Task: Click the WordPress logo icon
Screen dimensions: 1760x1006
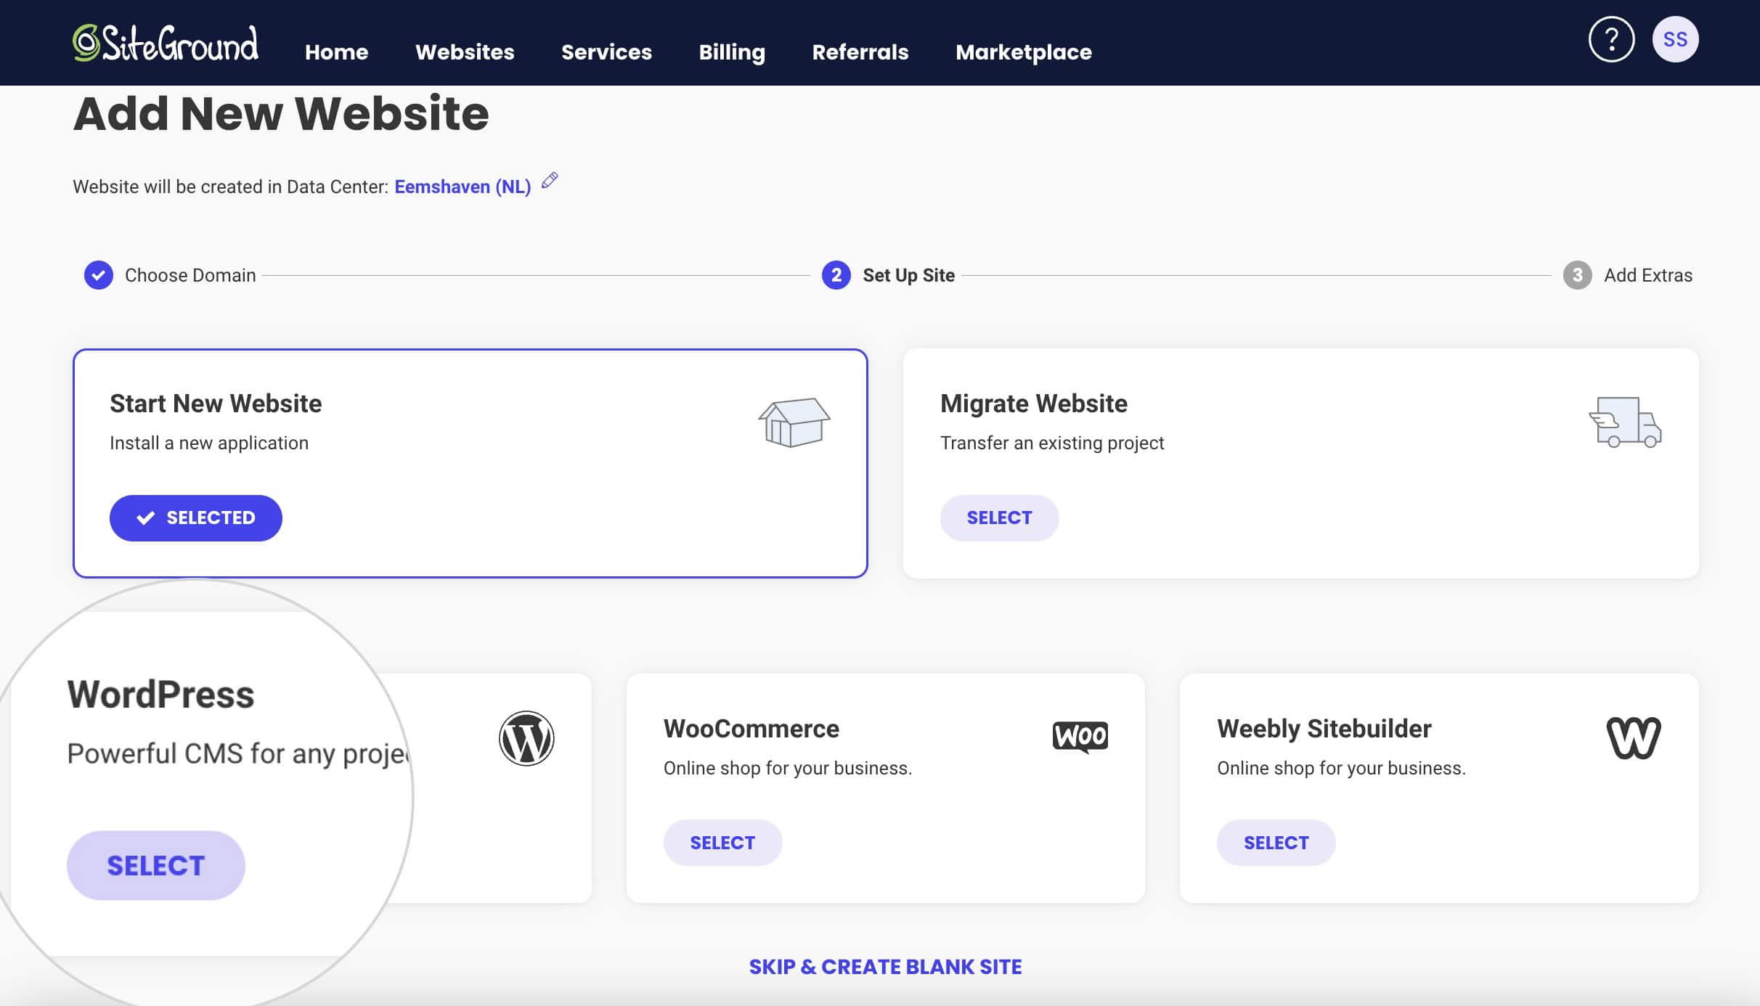Action: tap(526, 738)
